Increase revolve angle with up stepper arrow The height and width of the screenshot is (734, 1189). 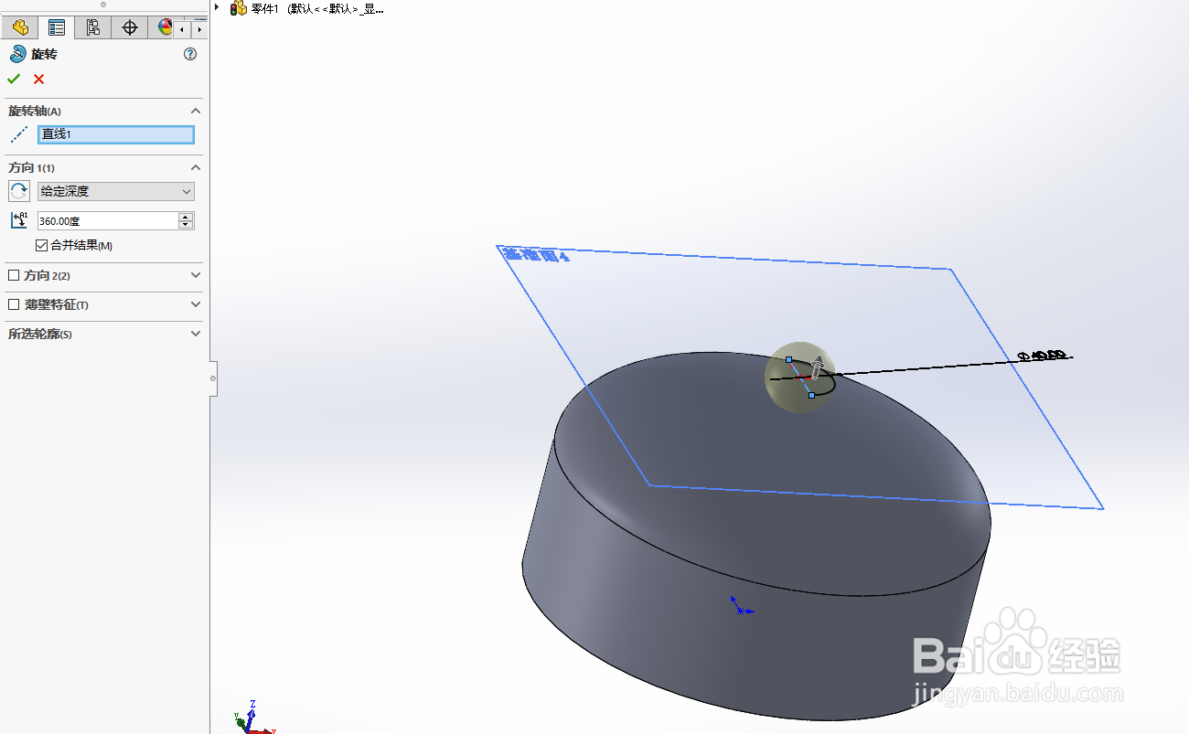(185, 216)
